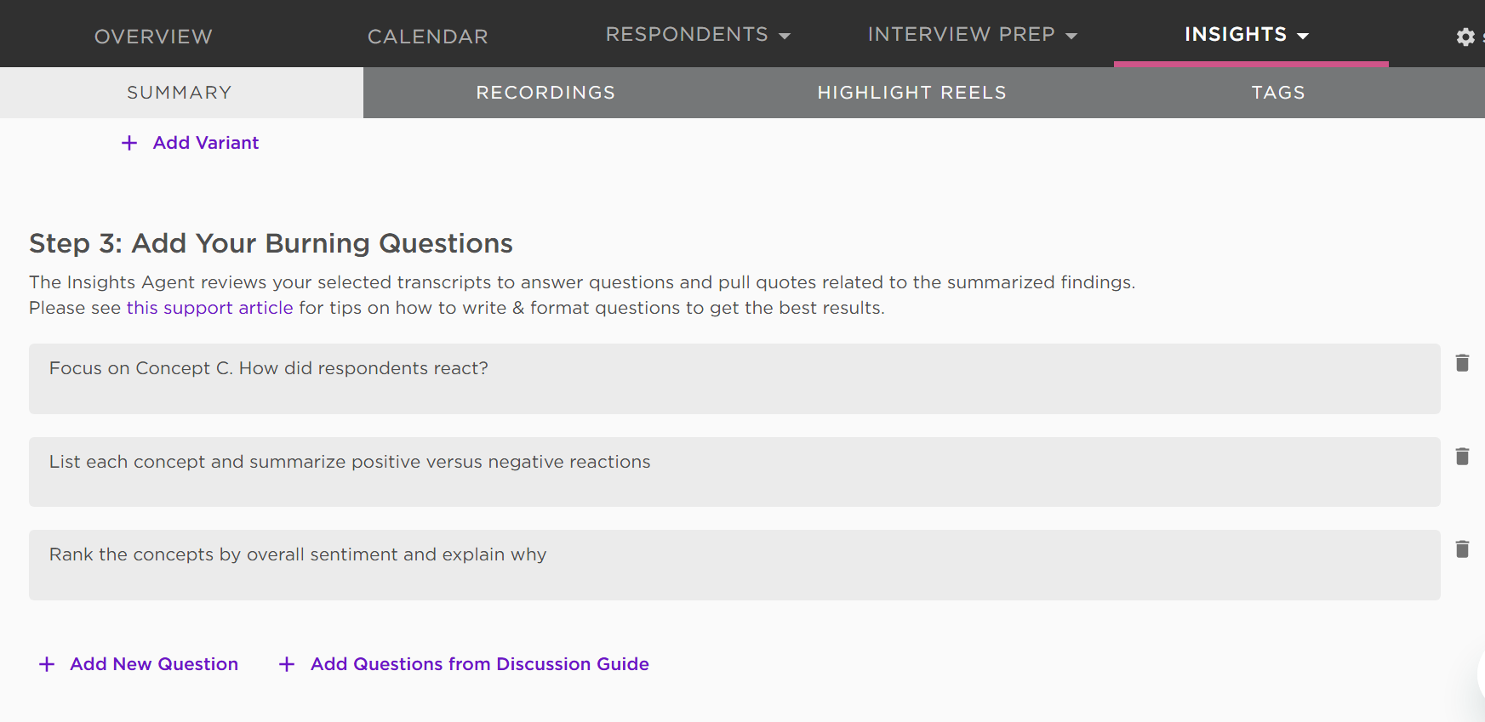The image size is (1485, 722).
Task: Delete the 'List each concept' question
Action: 1462,457
